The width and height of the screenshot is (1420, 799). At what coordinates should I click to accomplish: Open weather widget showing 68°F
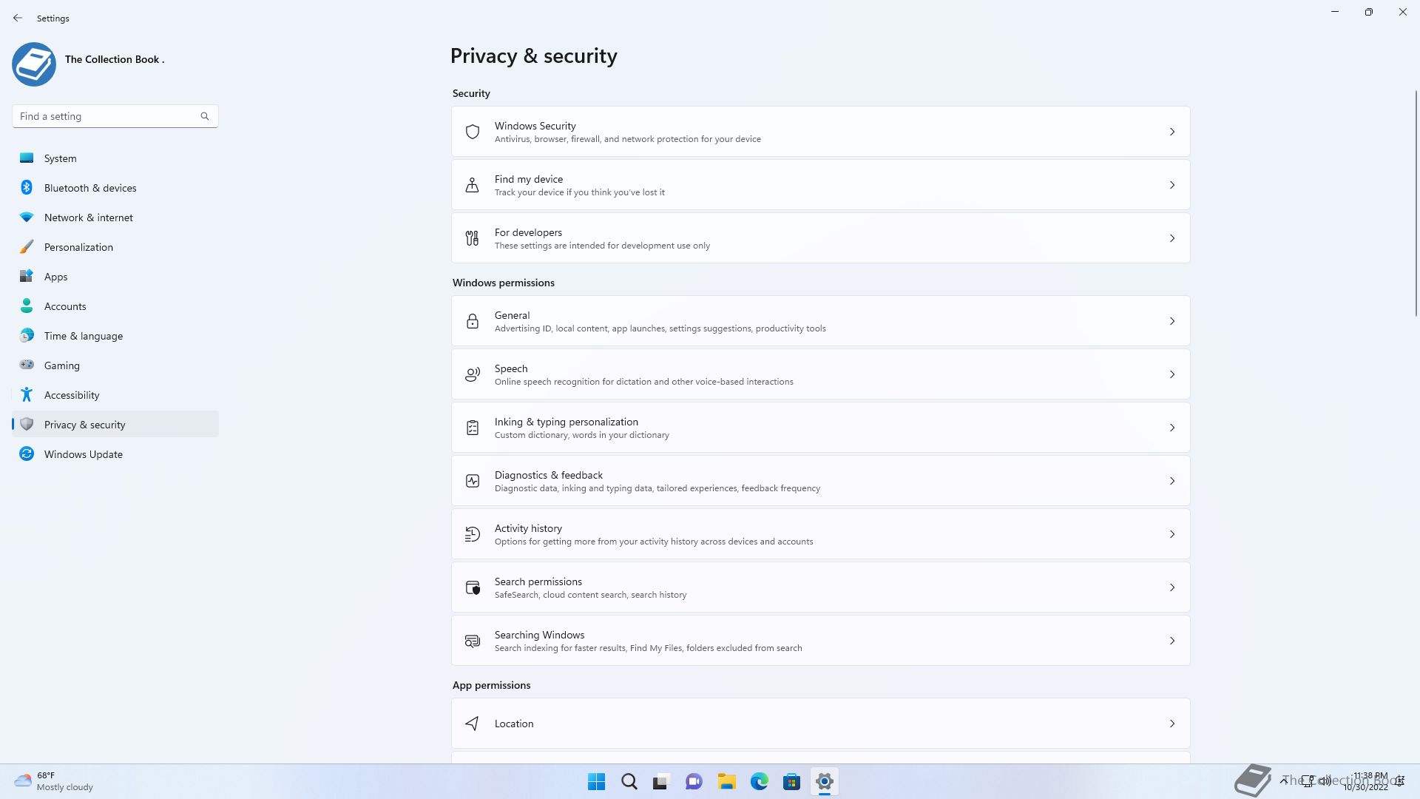(54, 781)
